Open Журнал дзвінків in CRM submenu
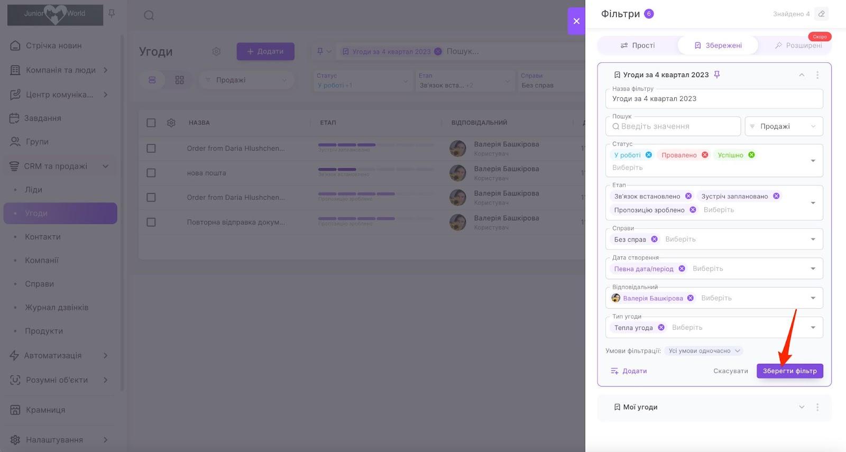 tap(57, 307)
